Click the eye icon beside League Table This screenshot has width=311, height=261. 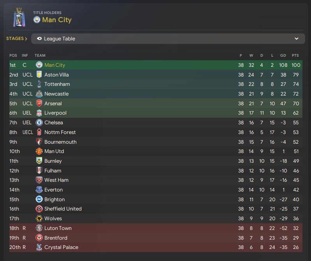point(39,39)
